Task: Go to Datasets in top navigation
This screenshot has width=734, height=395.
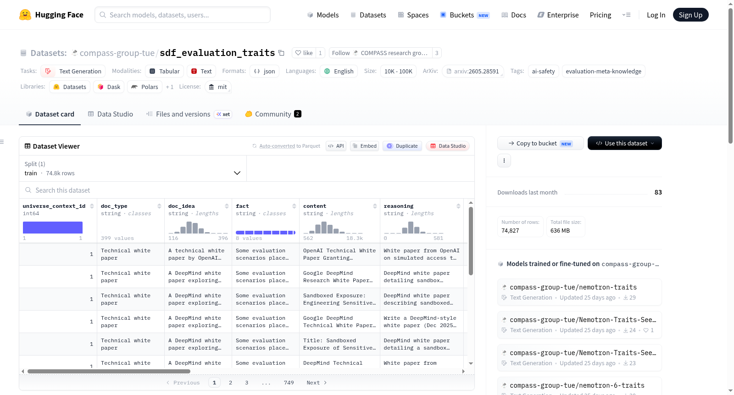Action: click(368, 15)
